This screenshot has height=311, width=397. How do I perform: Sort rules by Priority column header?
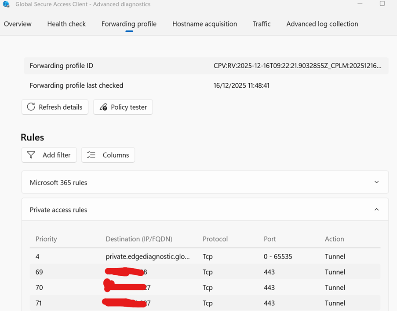click(x=46, y=239)
